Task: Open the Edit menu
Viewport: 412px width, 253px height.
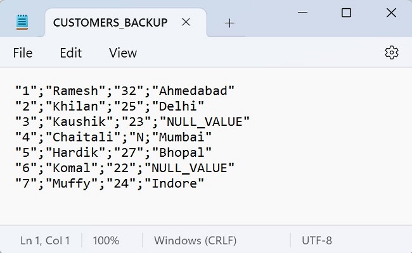Action: pyautogui.click(x=71, y=53)
